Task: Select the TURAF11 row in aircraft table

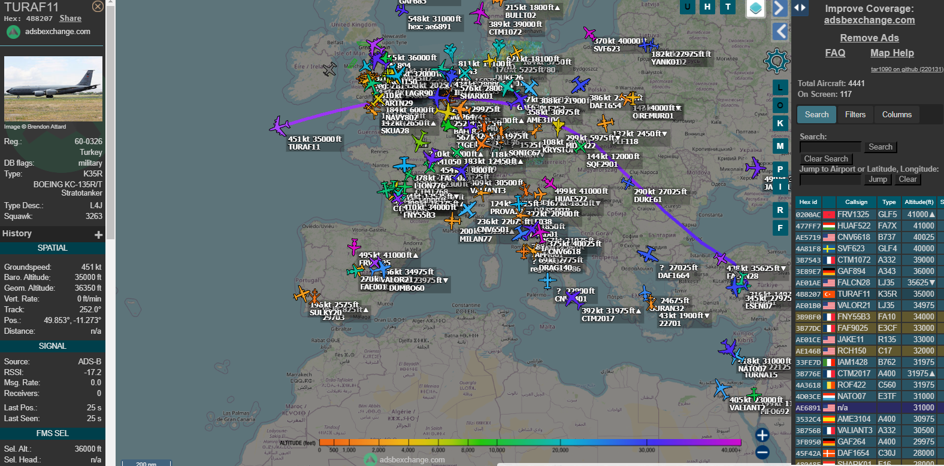Action: 869,294
